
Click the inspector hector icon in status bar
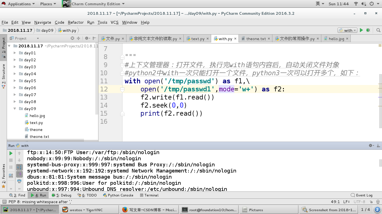[378, 202]
